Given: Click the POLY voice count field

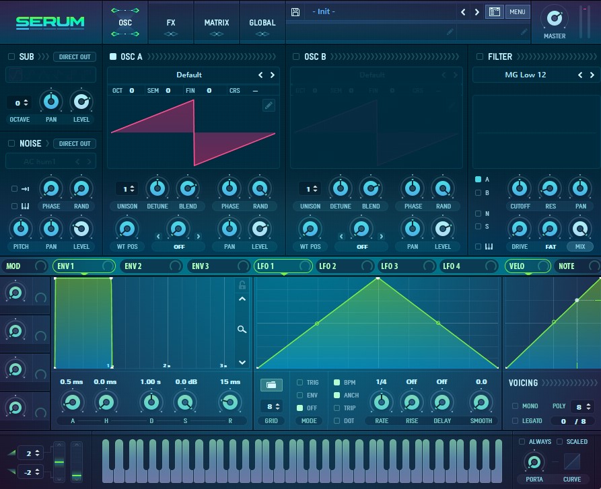Looking at the screenshot, I should pos(583,407).
